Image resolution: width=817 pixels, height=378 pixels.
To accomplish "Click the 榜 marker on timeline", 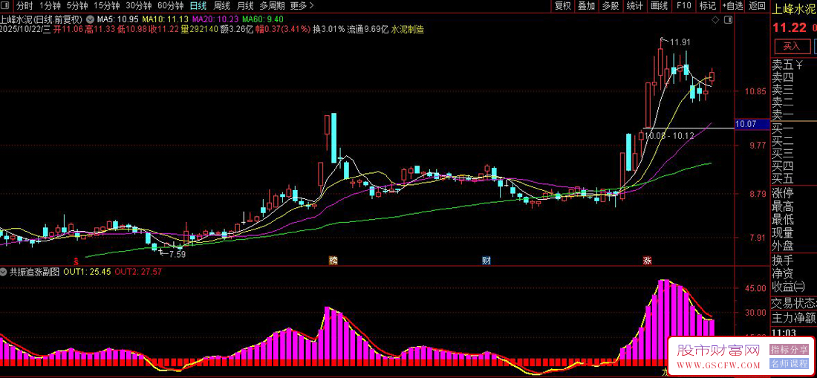I will 333,261.
